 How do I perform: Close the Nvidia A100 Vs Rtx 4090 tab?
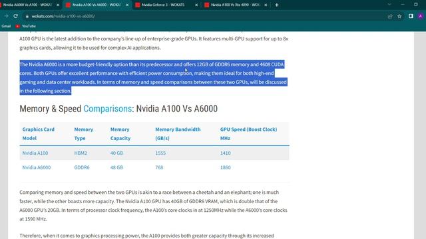pos(266,5)
